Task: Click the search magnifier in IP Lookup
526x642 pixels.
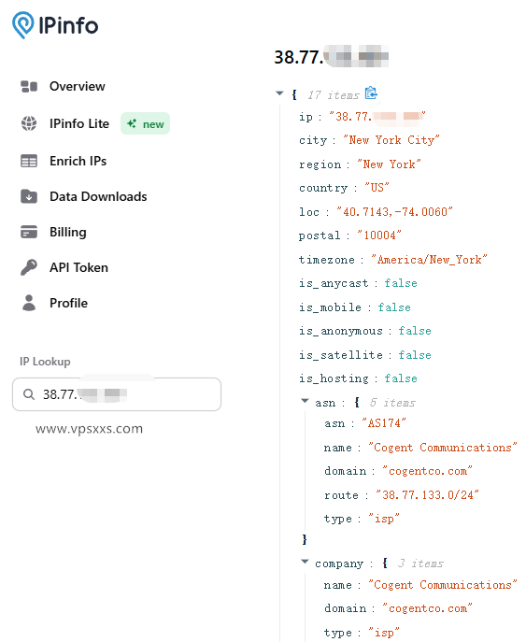Action: click(x=29, y=394)
